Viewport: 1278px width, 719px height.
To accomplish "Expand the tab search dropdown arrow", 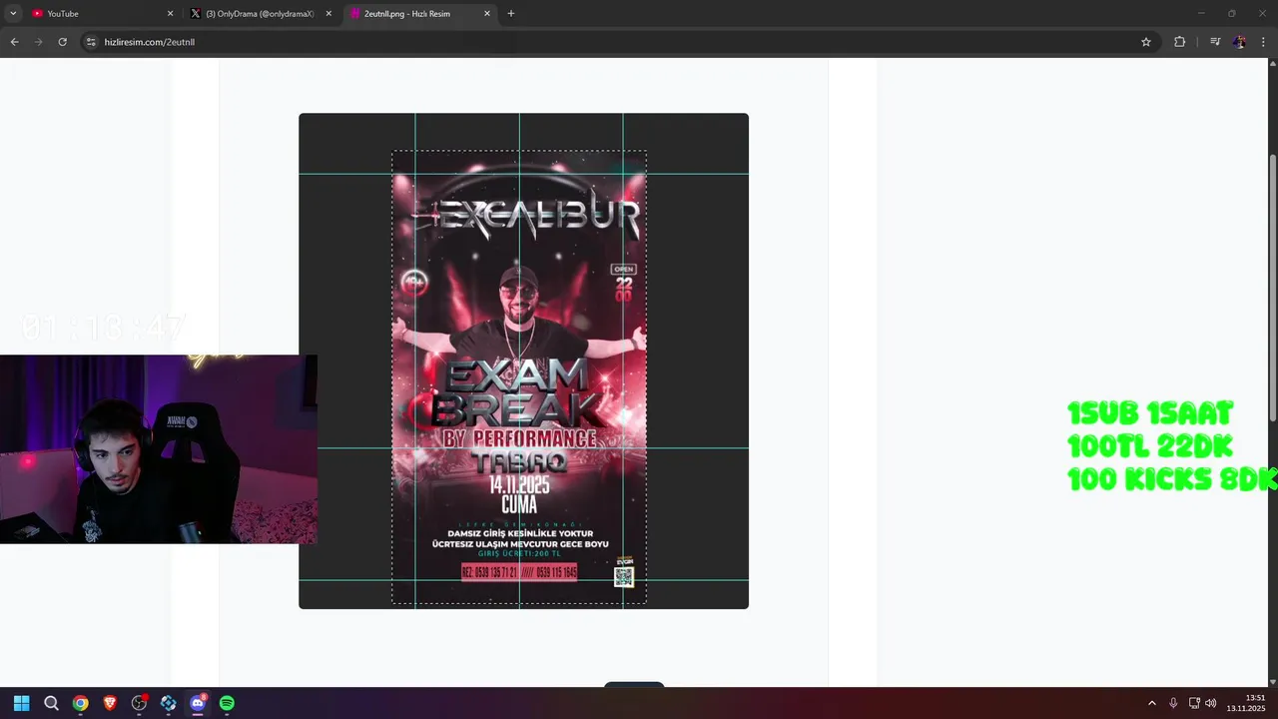I will click(13, 14).
